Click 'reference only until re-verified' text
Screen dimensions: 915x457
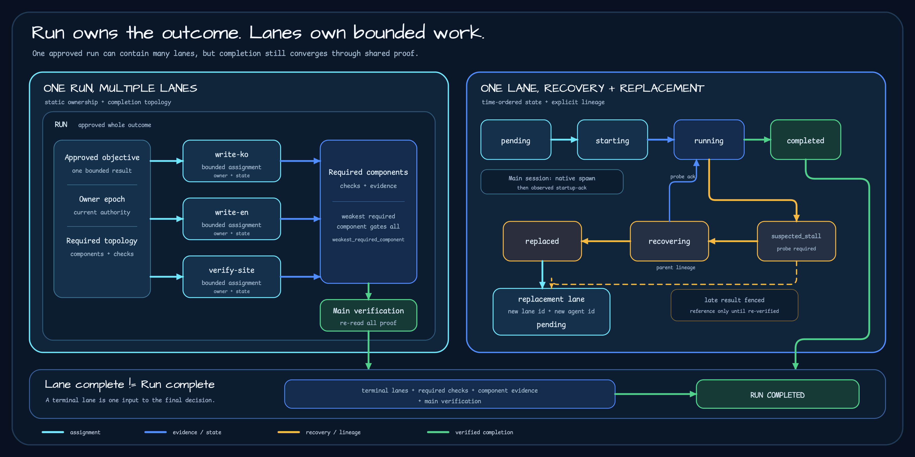pyautogui.click(x=734, y=311)
